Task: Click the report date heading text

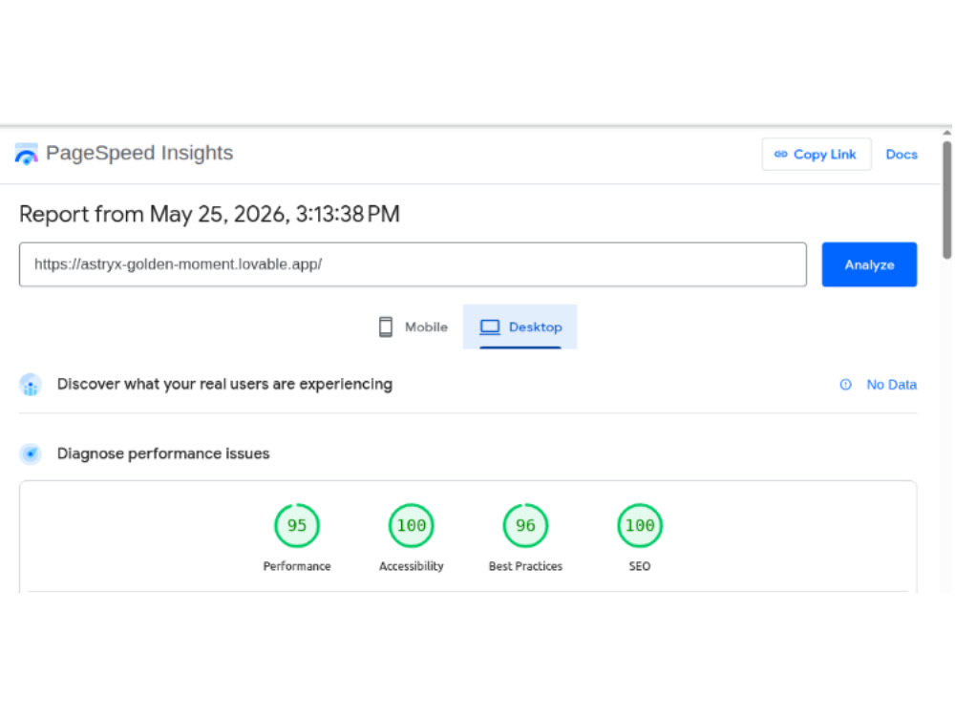Action: click(x=209, y=214)
